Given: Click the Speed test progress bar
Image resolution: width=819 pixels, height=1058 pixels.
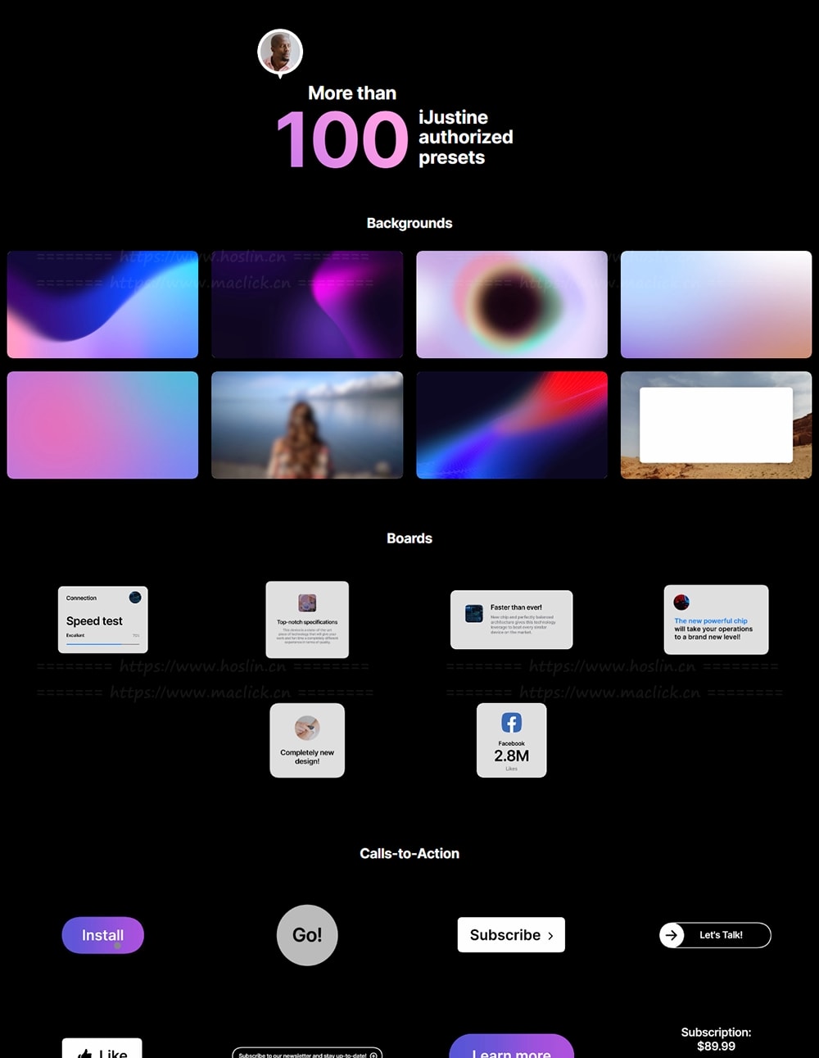Looking at the screenshot, I should click(x=102, y=644).
